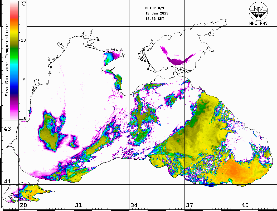The width and height of the screenshot is (277, 211).
Task: Click the latitude label '41'
Action: [x=7, y=181]
